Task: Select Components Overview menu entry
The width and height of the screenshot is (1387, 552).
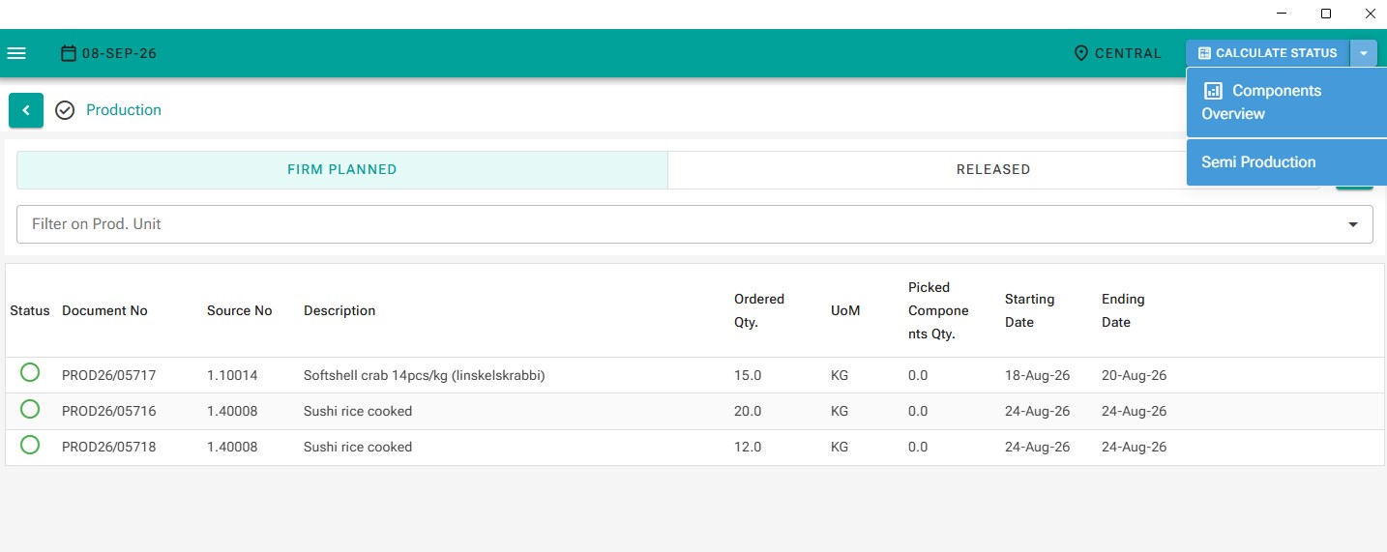Action: pos(1286,102)
